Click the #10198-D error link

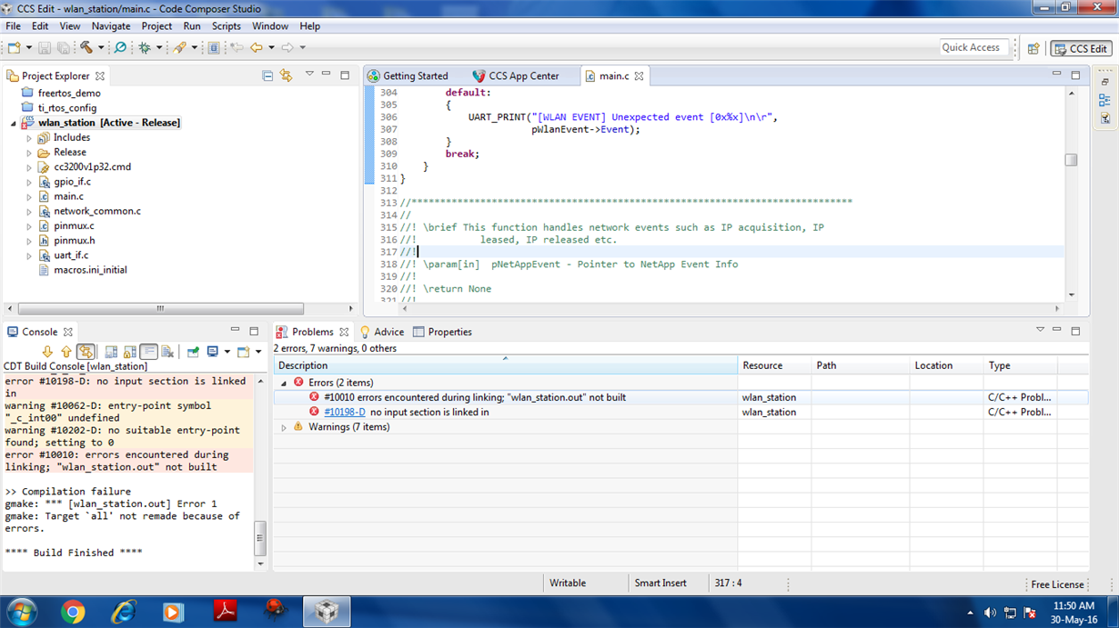pos(345,412)
